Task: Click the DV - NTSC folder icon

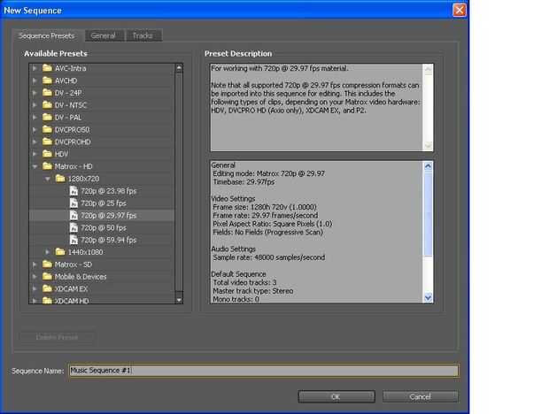Action: click(x=47, y=105)
